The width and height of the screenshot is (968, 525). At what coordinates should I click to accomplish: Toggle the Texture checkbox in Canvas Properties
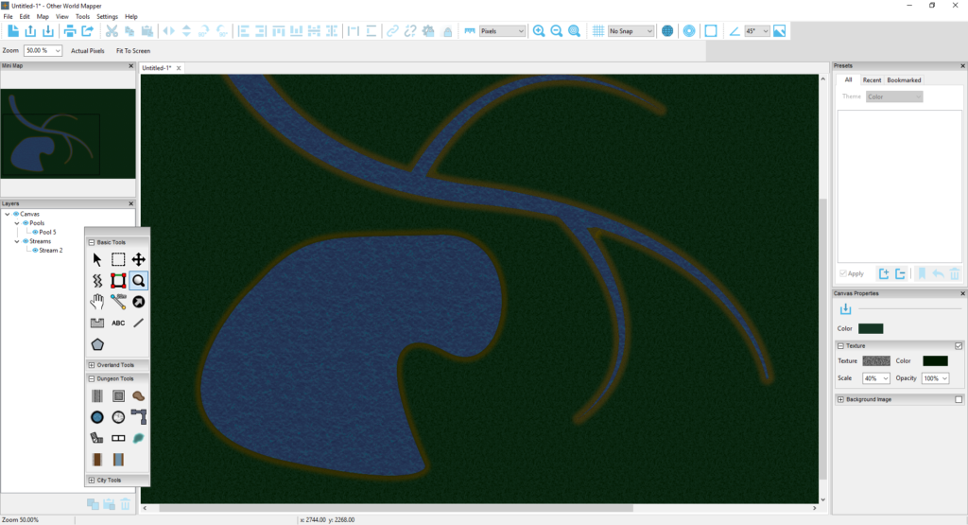point(959,346)
